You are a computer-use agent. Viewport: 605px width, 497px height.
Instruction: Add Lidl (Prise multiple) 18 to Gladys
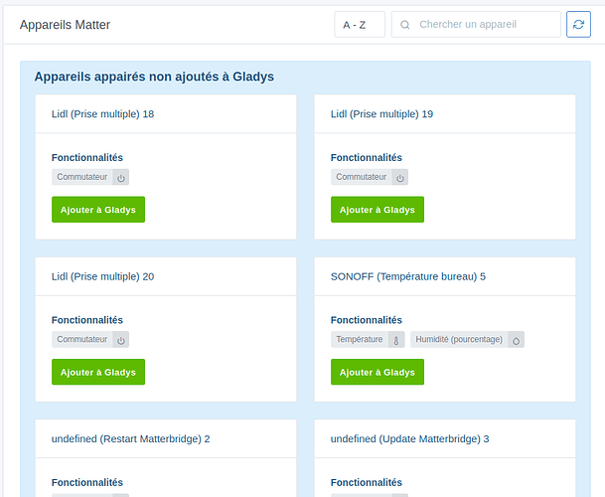[98, 210]
